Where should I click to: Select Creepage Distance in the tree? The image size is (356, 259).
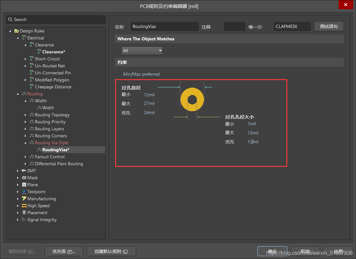tap(53, 87)
